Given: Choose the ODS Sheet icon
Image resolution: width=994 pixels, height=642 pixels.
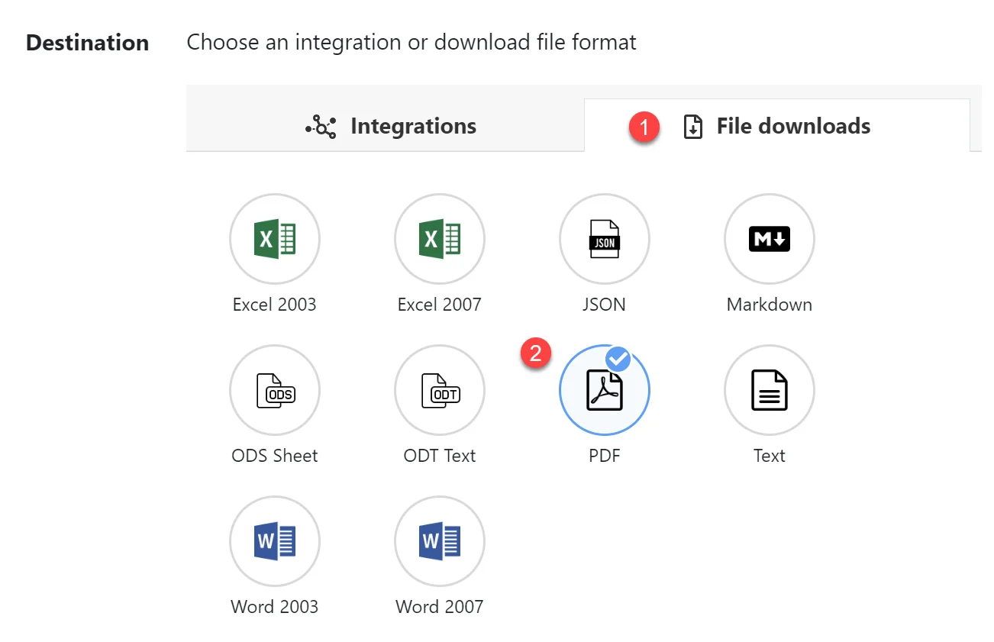Looking at the screenshot, I should pos(275,390).
